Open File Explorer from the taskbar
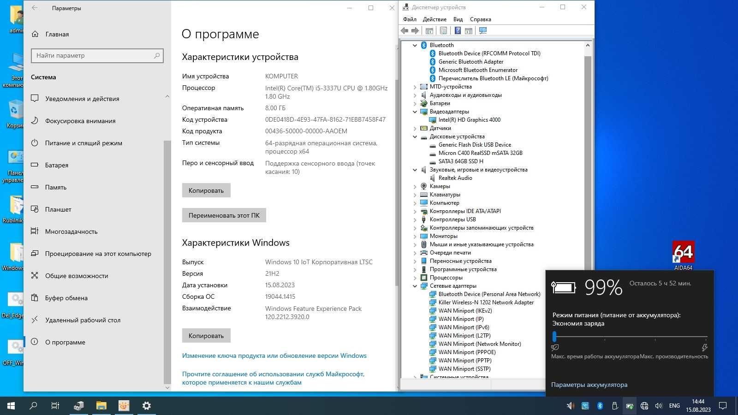This screenshot has height=415, width=738. point(101,406)
